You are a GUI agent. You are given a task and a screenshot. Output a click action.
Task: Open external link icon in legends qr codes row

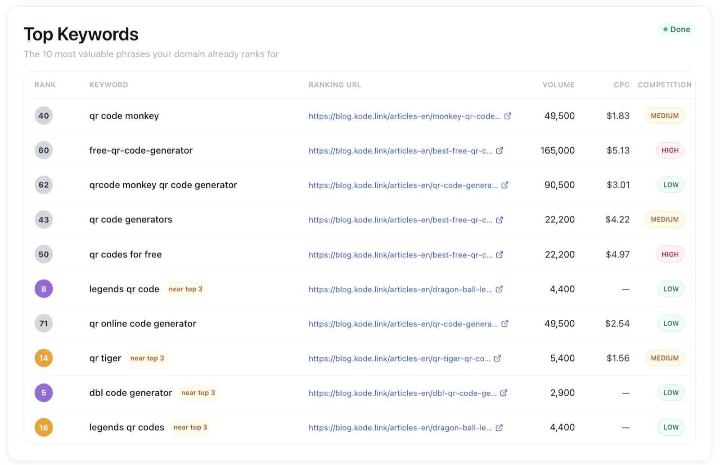(499, 427)
